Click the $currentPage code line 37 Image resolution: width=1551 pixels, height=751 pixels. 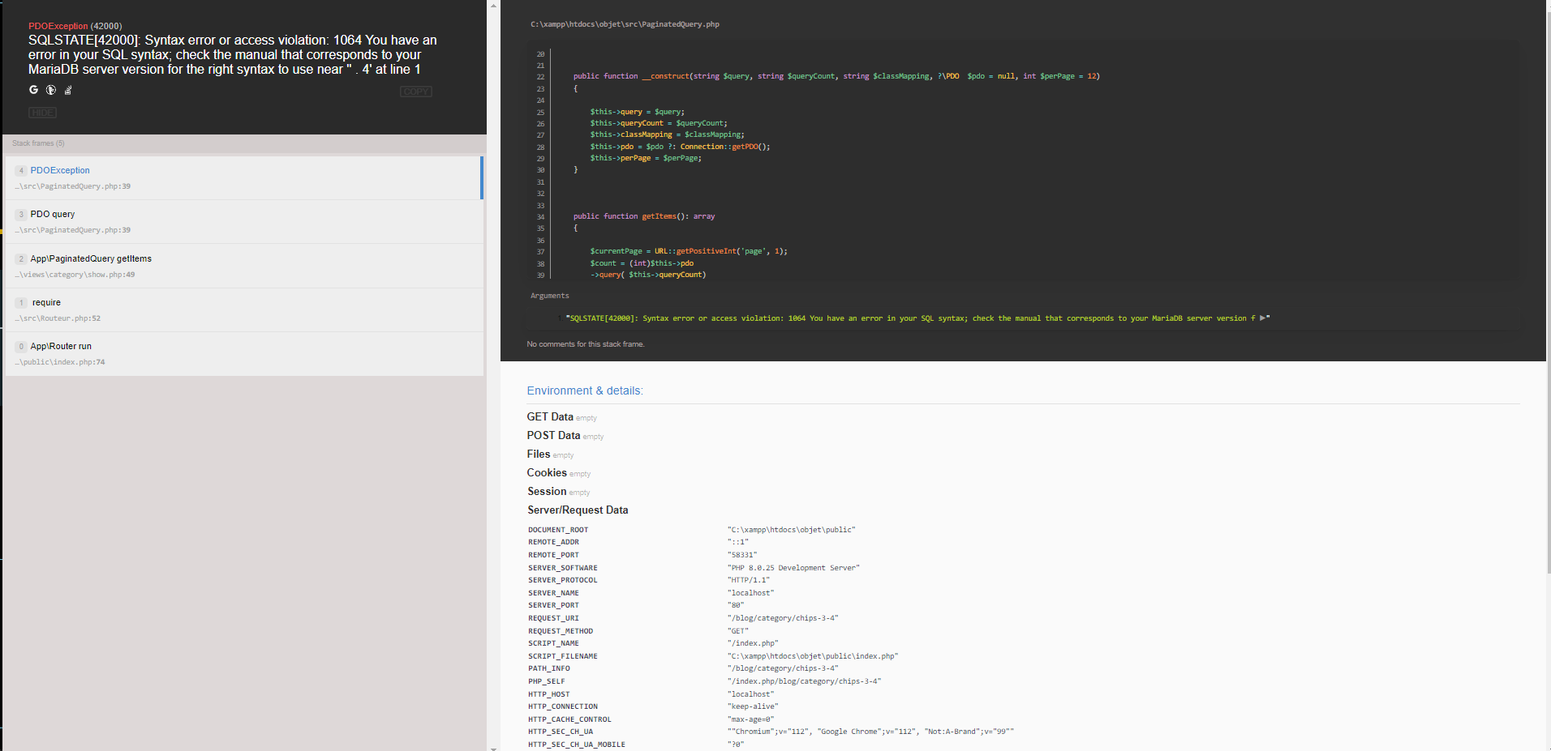689,251
